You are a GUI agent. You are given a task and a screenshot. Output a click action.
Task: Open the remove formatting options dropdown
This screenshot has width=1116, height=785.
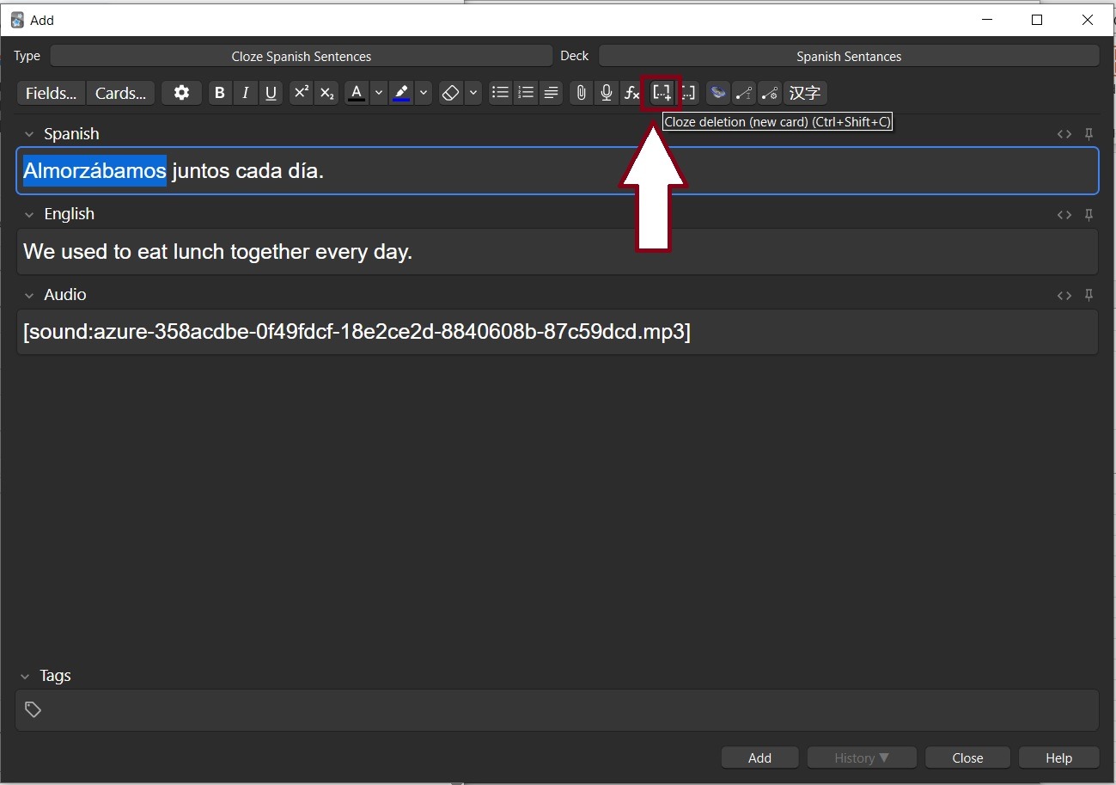pos(473,93)
